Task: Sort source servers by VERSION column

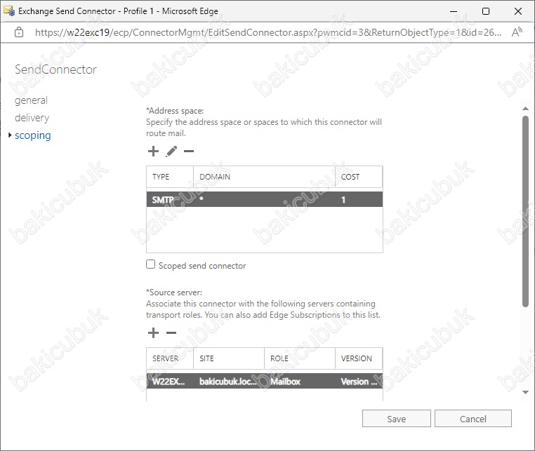Action: tap(359, 358)
